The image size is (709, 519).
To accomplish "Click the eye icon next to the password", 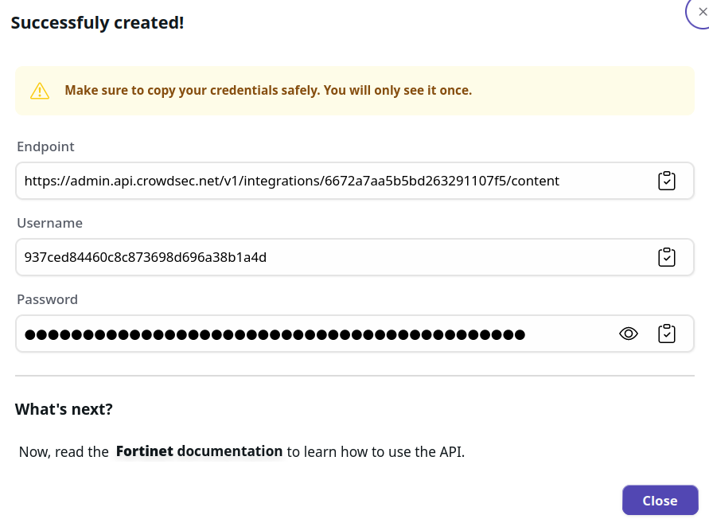I will 629,334.
